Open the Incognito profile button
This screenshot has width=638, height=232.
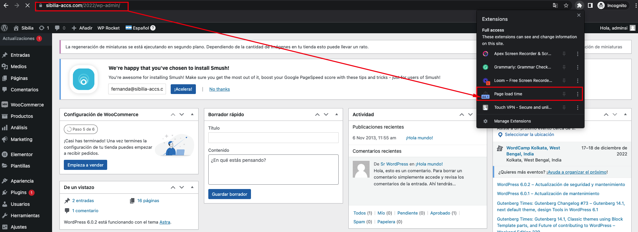[612, 5]
